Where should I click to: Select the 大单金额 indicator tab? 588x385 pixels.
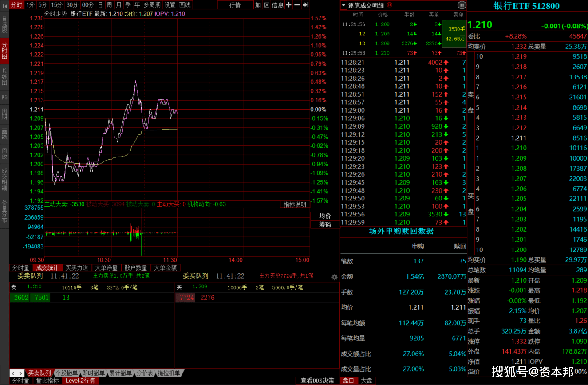tap(166, 268)
